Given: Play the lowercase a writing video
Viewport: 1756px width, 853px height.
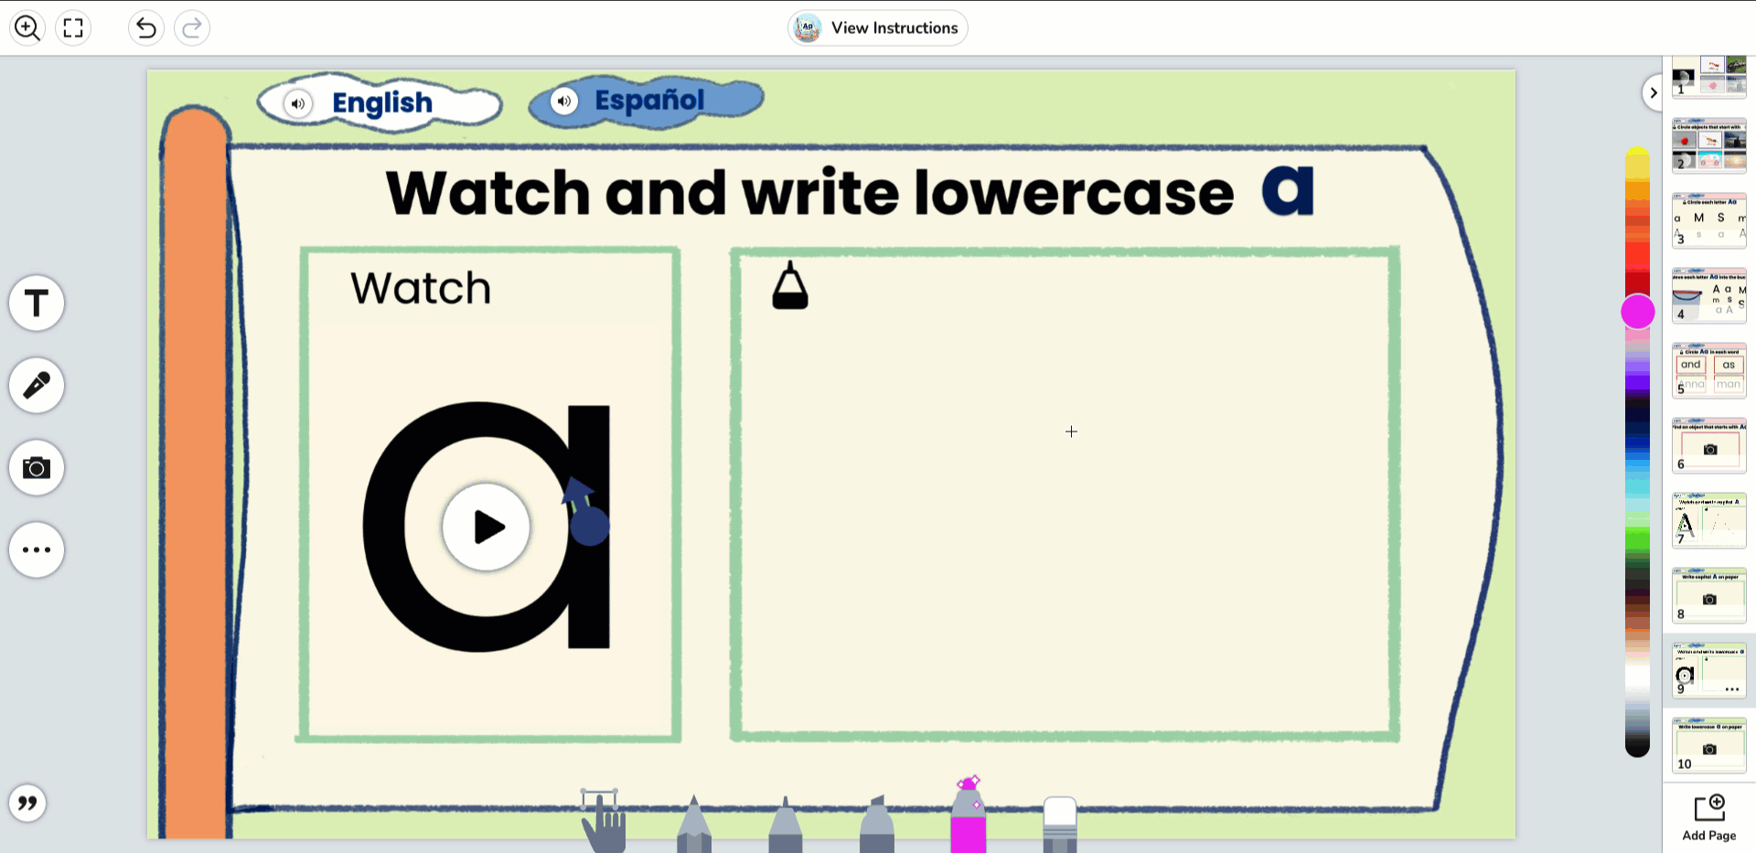Looking at the screenshot, I should point(487,527).
